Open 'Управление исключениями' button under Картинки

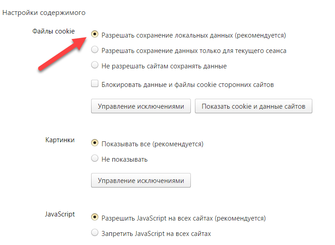click(x=141, y=180)
